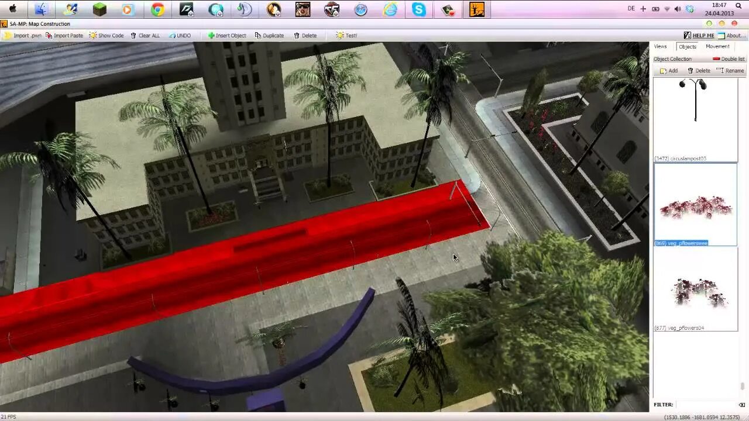This screenshot has height=421, width=749.
Task: Click the 21 FPS status text
Action: (x=8, y=417)
